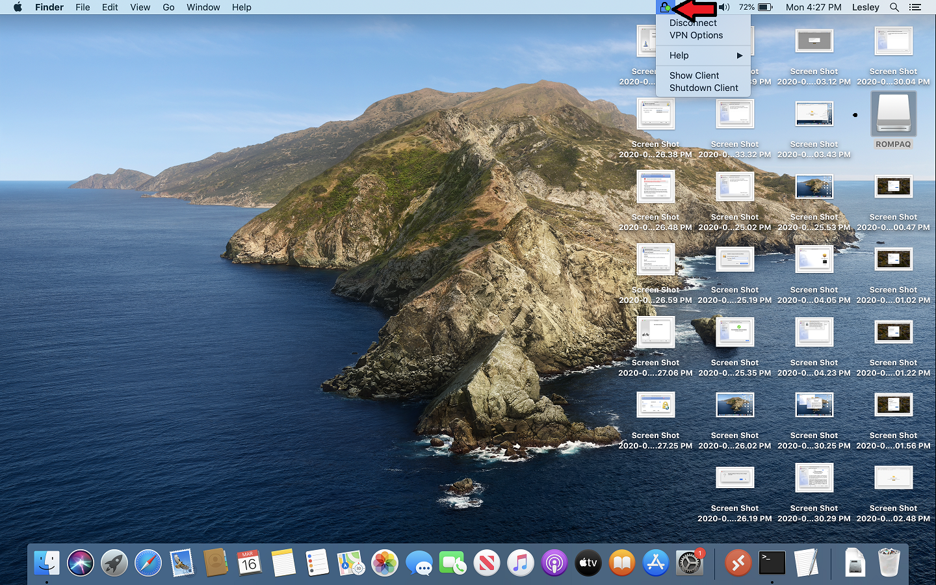Click the VPN lock icon in menu bar
Image resolution: width=936 pixels, height=585 pixels.
tap(664, 7)
